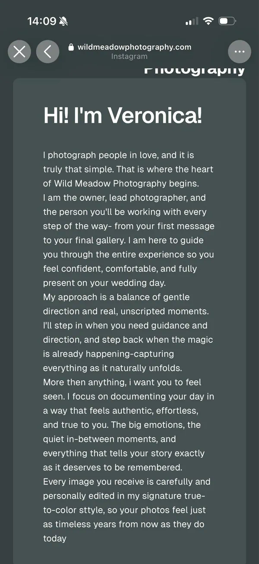The height and width of the screenshot is (564, 259).
Task: Tap the 14:09 clock in the status bar
Action: 42,21
